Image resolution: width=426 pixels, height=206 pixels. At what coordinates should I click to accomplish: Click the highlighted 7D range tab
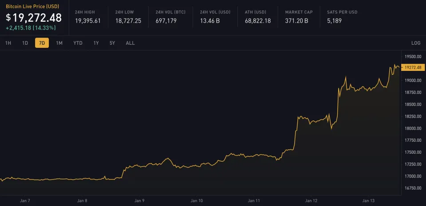42,43
